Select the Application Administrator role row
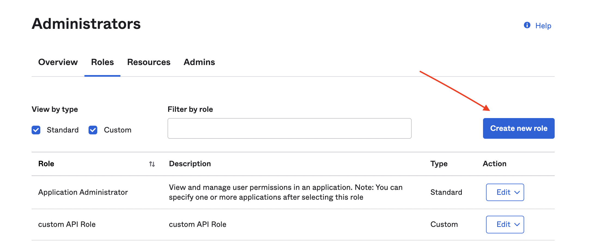589x247 pixels. click(83, 192)
